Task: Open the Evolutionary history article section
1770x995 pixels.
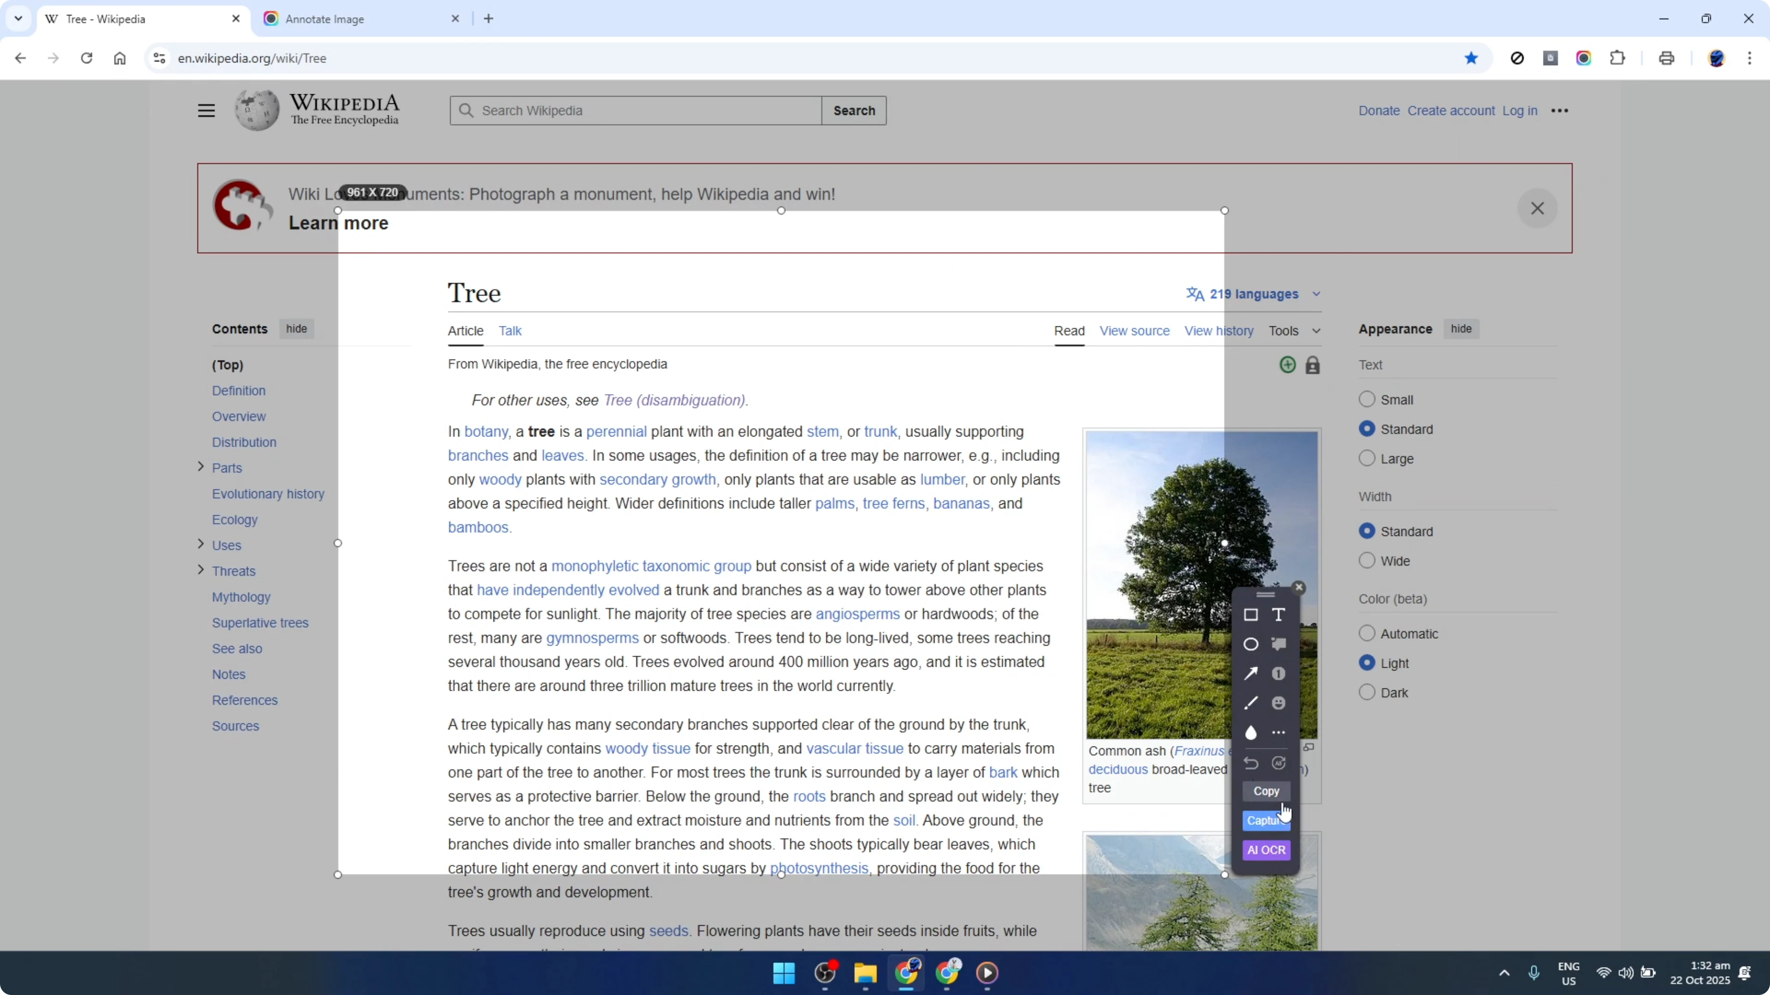Action: (x=268, y=494)
